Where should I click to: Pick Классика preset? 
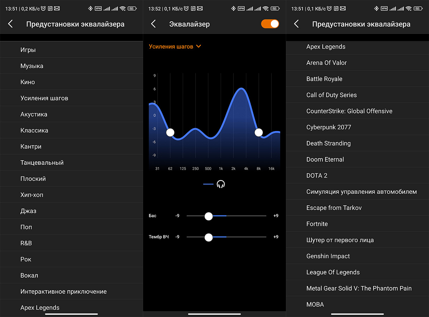(x=71, y=130)
